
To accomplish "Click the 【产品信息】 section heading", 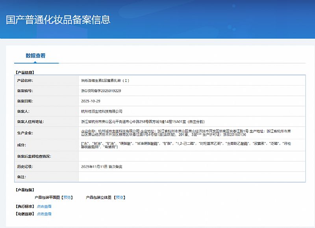I will tap(25, 72).
